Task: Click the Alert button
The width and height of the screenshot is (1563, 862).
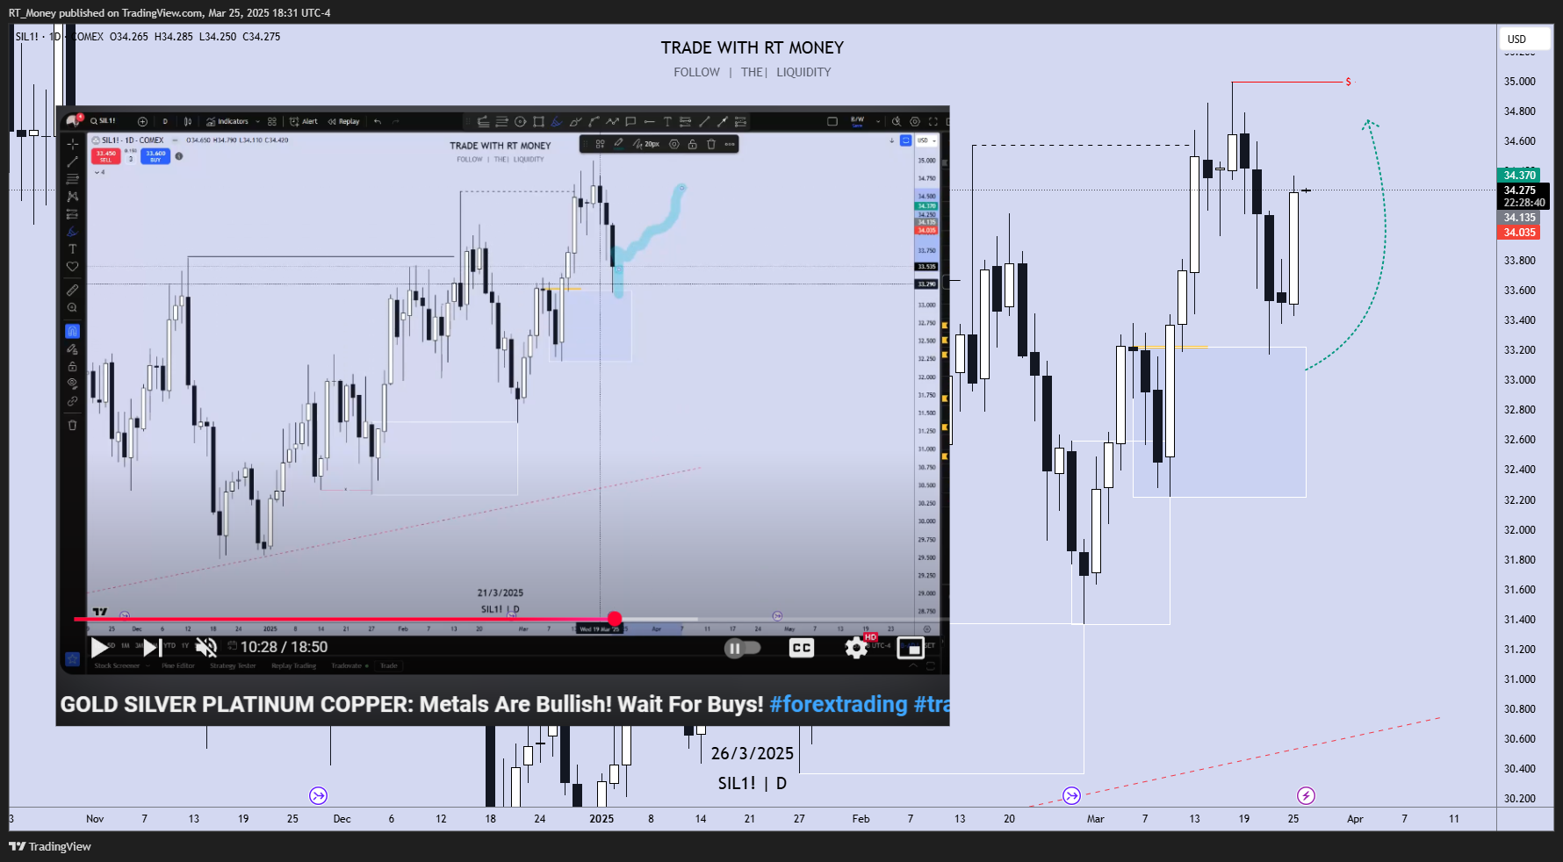Action: coord(304,121)
